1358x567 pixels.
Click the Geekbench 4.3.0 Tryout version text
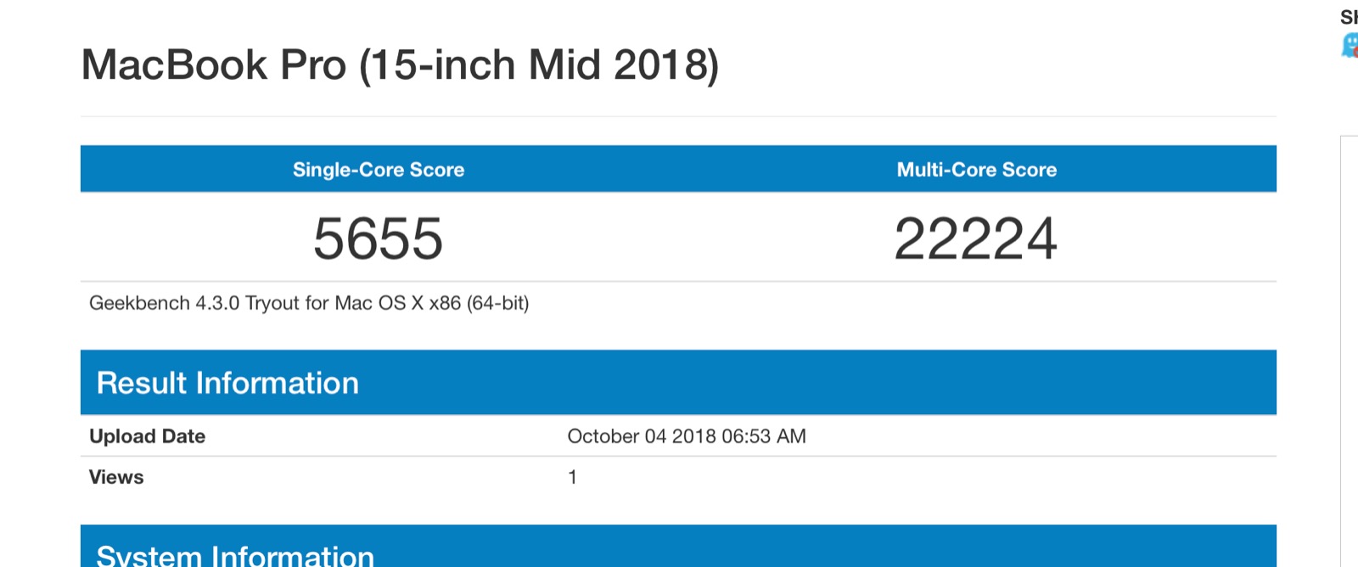point(309,303)
